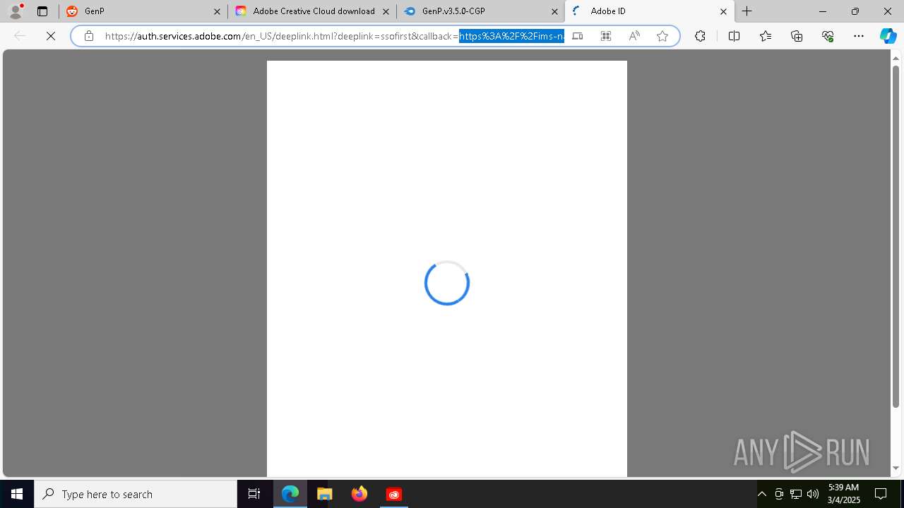The height and width of the screenshot is (508, 904).
Task: Stop loading the page
Action: 51,36
